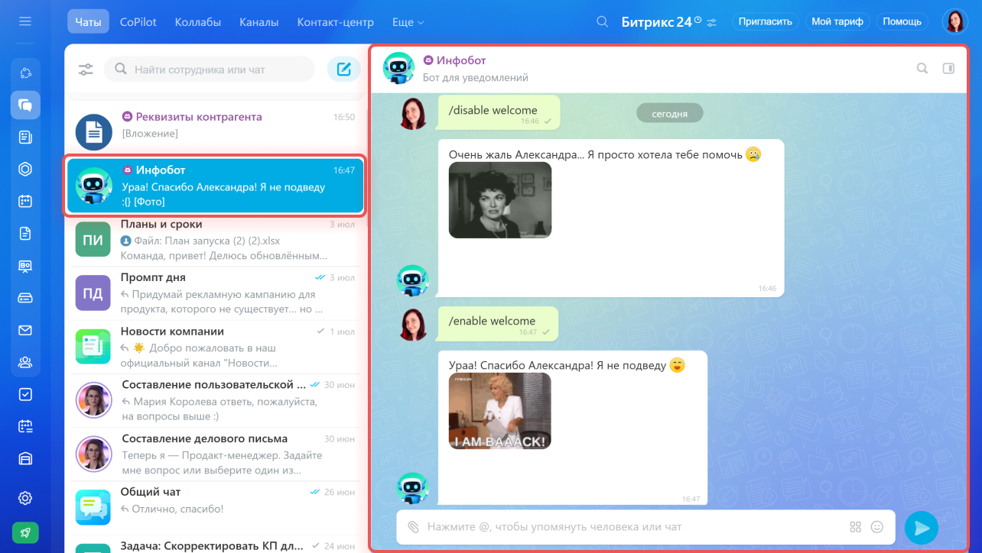Viewport: 982px width, 553px height.
Task: Switch to the Контакт-центр tab
Action: click(x=336, y=21)
